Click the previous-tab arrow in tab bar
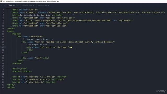 coord(2,5)
